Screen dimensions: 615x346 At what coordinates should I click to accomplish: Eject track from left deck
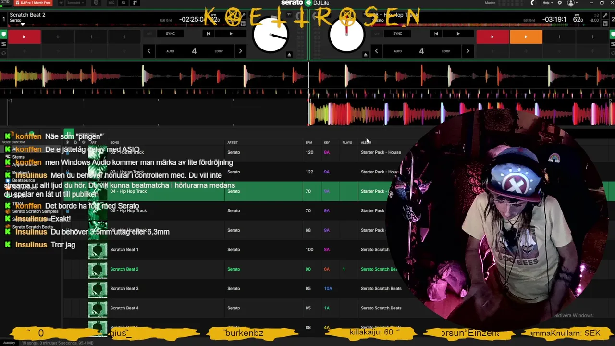click(x=289, y=55)
